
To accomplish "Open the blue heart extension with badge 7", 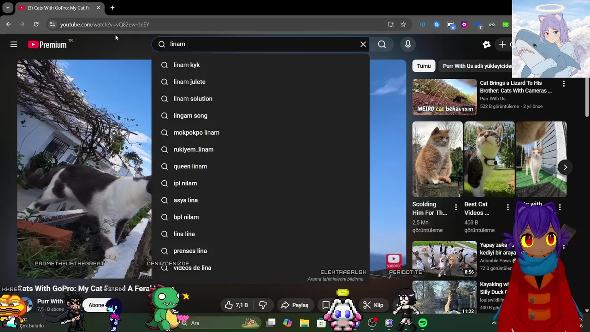I will pos(478,25).
